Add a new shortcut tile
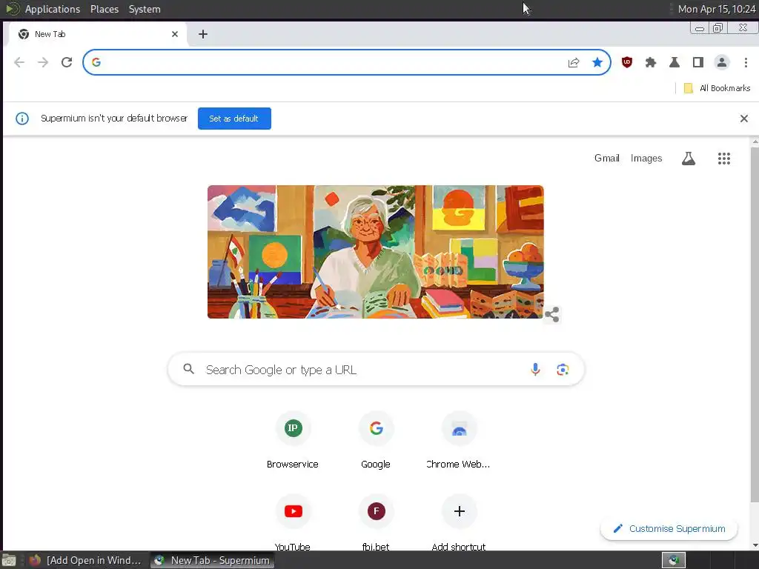The height and width of the screenshot is (569, 759). [x=459, y=522]
